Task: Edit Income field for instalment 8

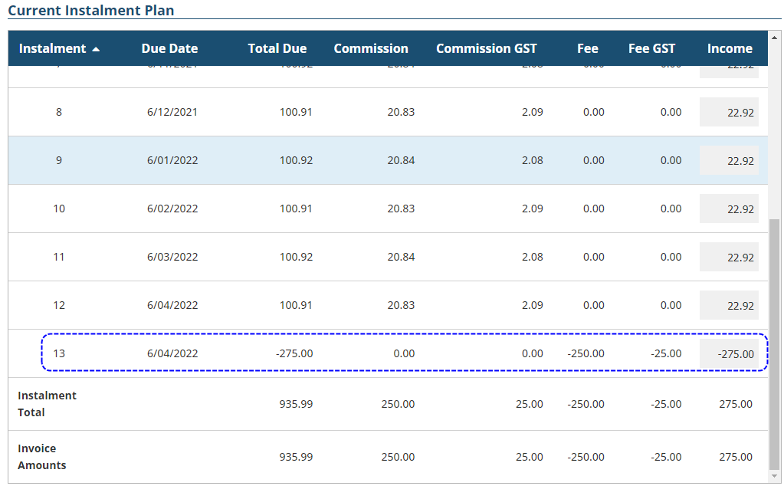Action: pyautogui.click(x=729, y=113)
